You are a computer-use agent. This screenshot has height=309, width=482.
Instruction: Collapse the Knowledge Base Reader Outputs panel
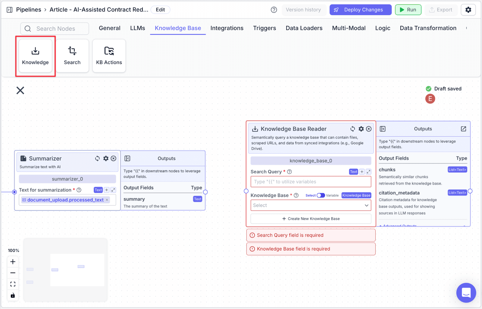(383, 129)
